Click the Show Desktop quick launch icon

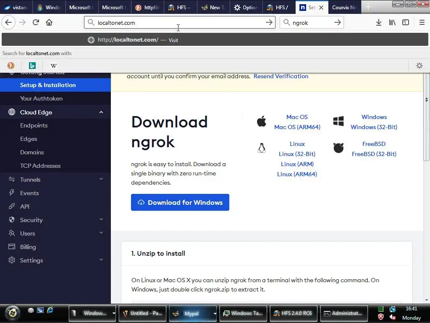click(x=40, y=310)
